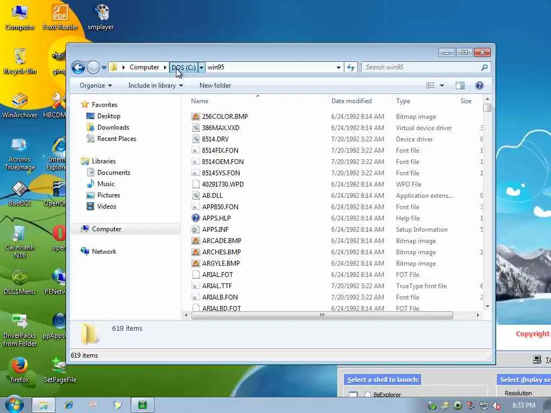The height and width of the screenshot is (413, 551).
Task: Open Pictures library
Action: [x=108, y=195]
